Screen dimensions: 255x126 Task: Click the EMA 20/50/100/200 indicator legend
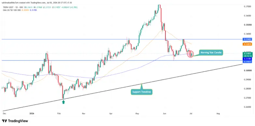10,9
